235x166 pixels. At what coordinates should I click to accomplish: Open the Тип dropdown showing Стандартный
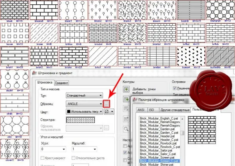coord(84,95)
